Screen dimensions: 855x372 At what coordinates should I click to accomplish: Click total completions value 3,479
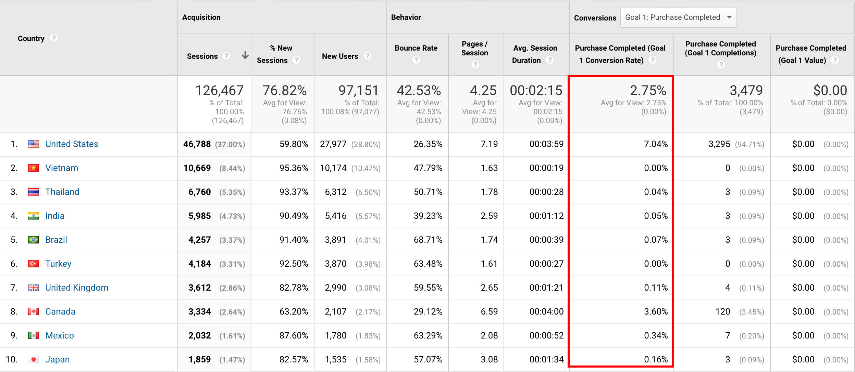[x=746, y=90]
